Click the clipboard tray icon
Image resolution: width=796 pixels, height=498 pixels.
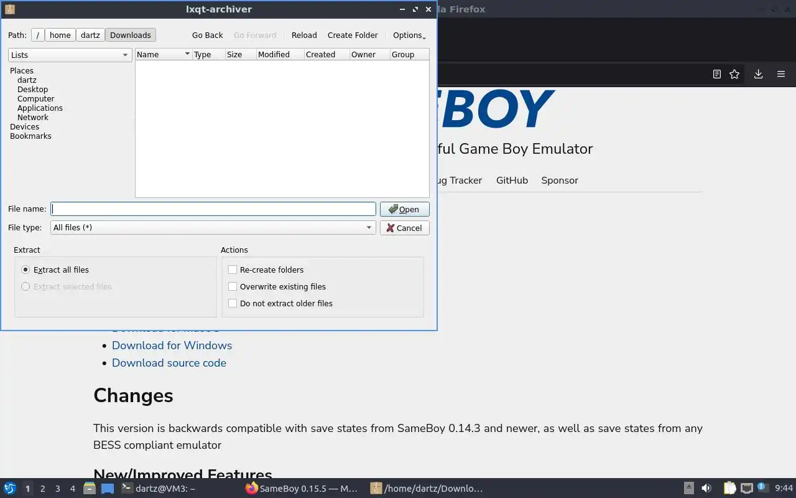point(729,489)
